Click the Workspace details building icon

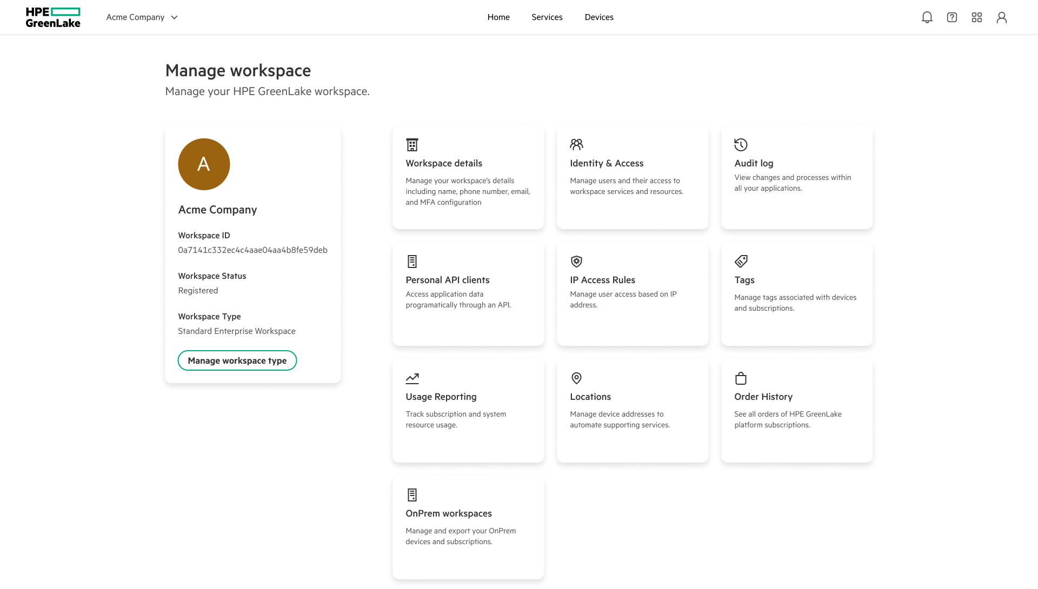click(412, 145)
